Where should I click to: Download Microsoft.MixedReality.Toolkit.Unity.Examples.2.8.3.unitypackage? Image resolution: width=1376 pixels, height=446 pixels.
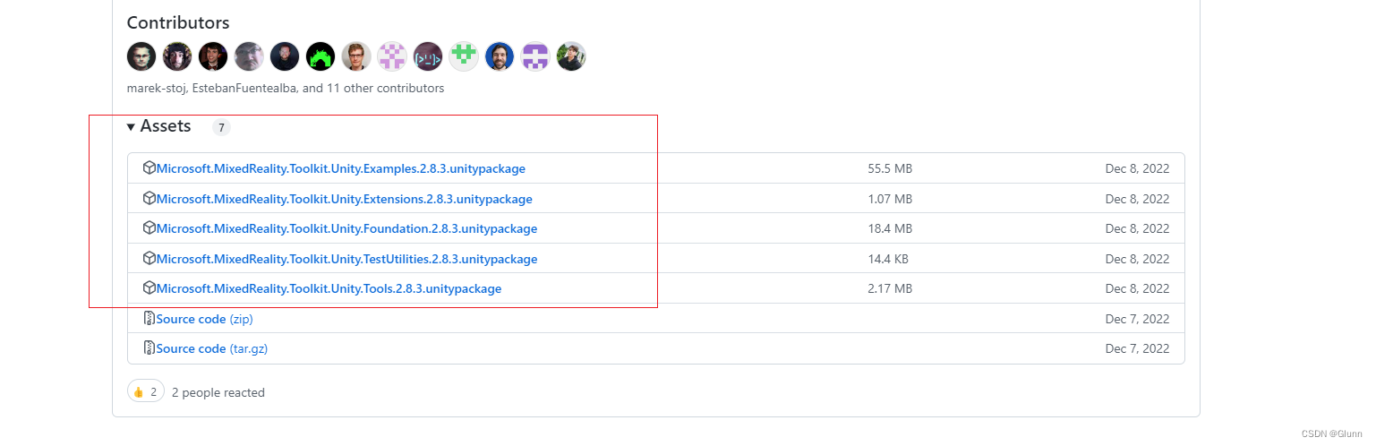(x=340, y=168)
